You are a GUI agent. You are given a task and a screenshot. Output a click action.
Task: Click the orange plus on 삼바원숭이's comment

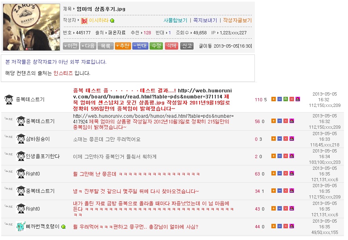pyautogui.click(x=273, y=139)
